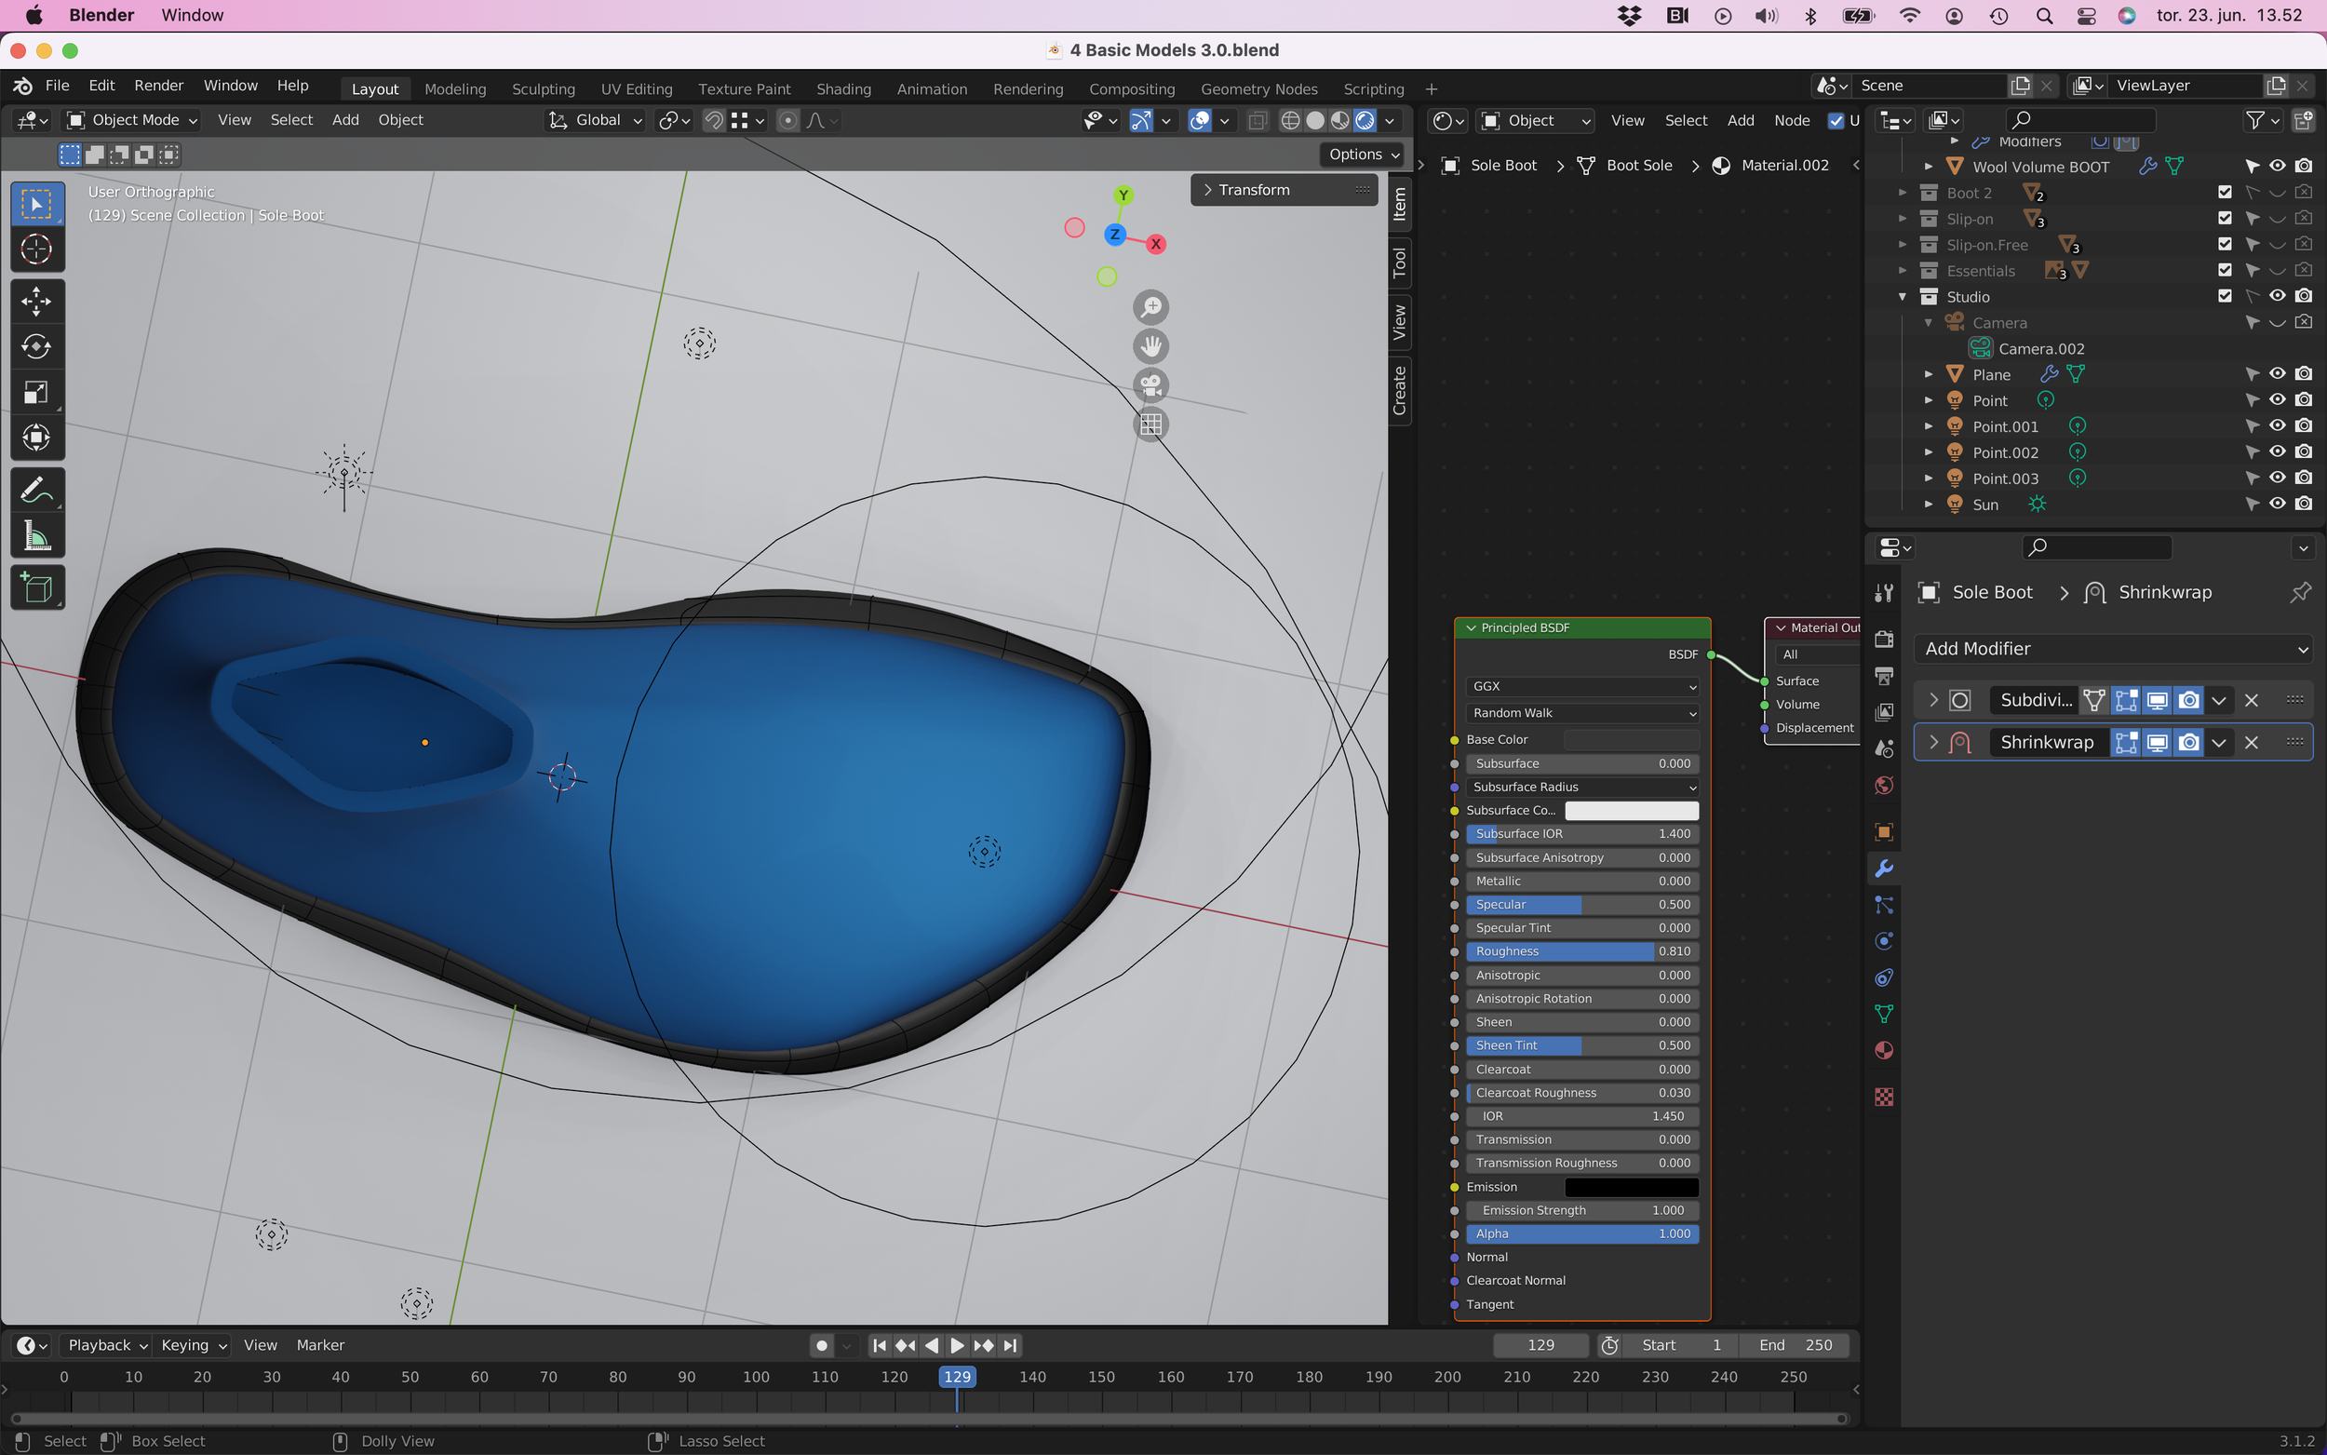
Task: Open Global transform orientation dropdown
Action: pos(596,120)
